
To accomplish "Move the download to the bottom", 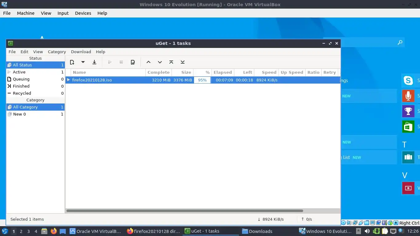I will pos(183,62).
